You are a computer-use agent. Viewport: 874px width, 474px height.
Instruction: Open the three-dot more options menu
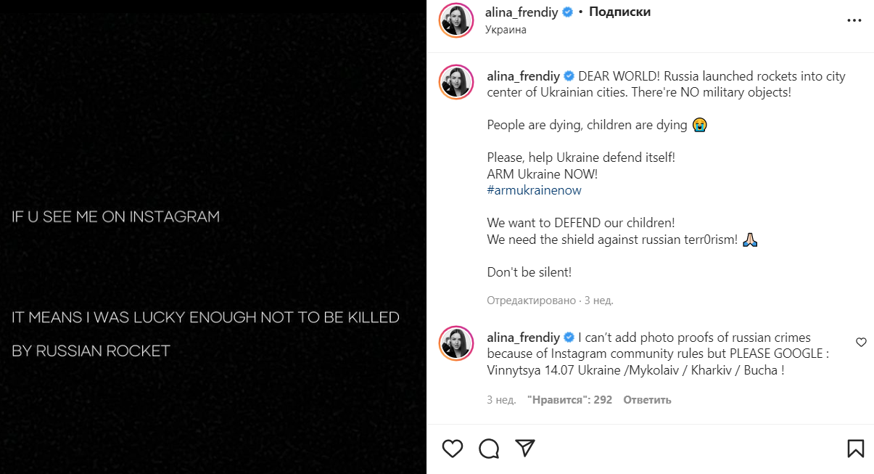pos(854,21)
